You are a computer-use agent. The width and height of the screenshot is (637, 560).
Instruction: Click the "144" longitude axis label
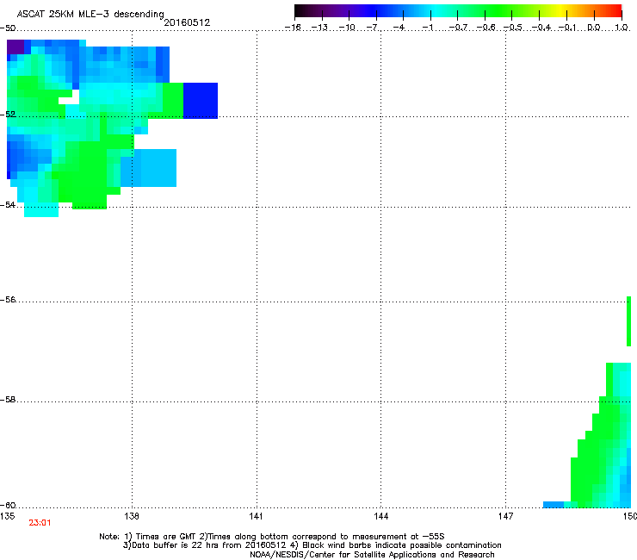click(380, 516)
